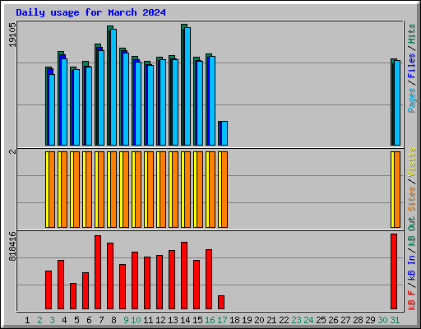Viewport: 421px width, 329px height.
Task: Select day 14 on the x-axis
Action: point(185,320)
